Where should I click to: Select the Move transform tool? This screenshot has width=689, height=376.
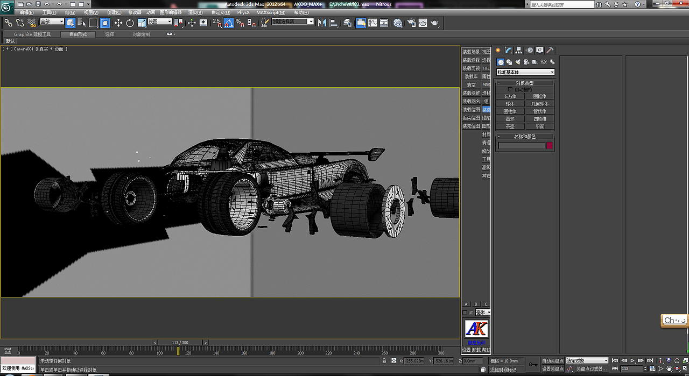118,23
